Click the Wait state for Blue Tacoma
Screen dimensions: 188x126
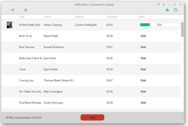(143, 47)
